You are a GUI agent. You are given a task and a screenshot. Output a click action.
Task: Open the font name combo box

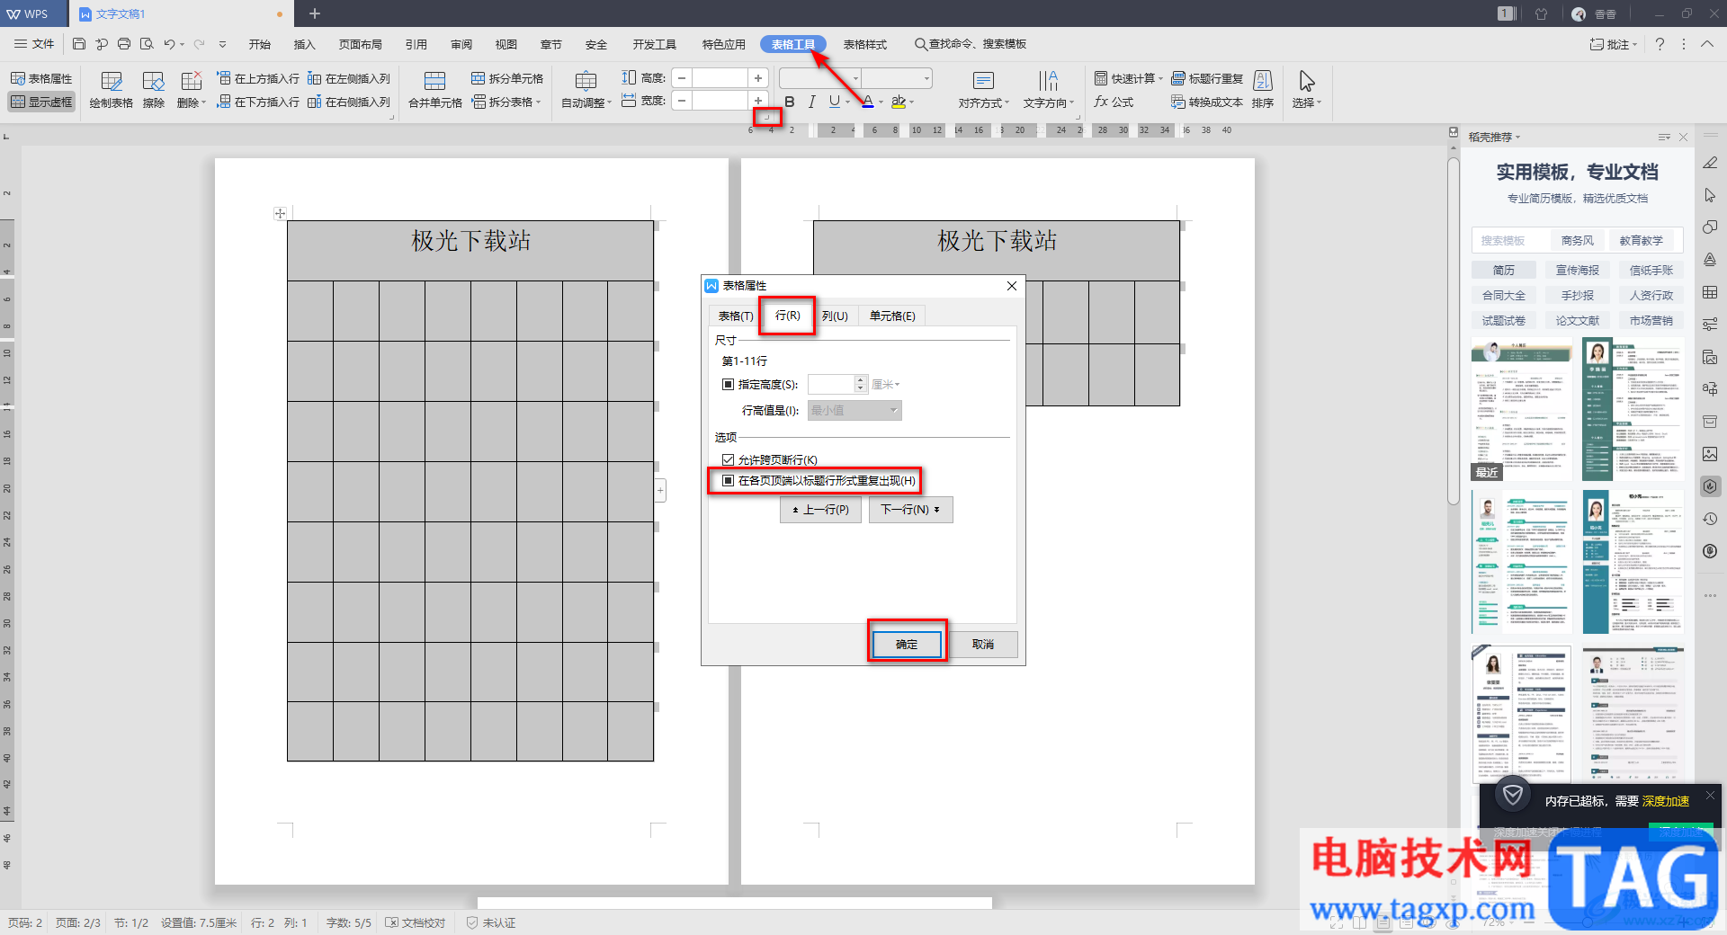[820, 78]
